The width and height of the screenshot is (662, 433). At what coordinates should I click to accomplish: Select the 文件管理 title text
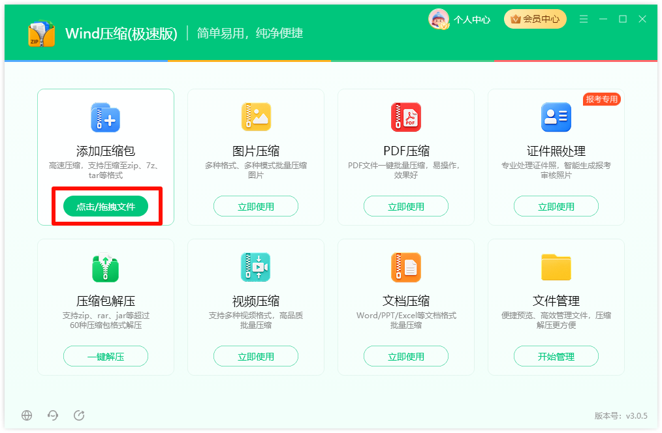[556, 301]
